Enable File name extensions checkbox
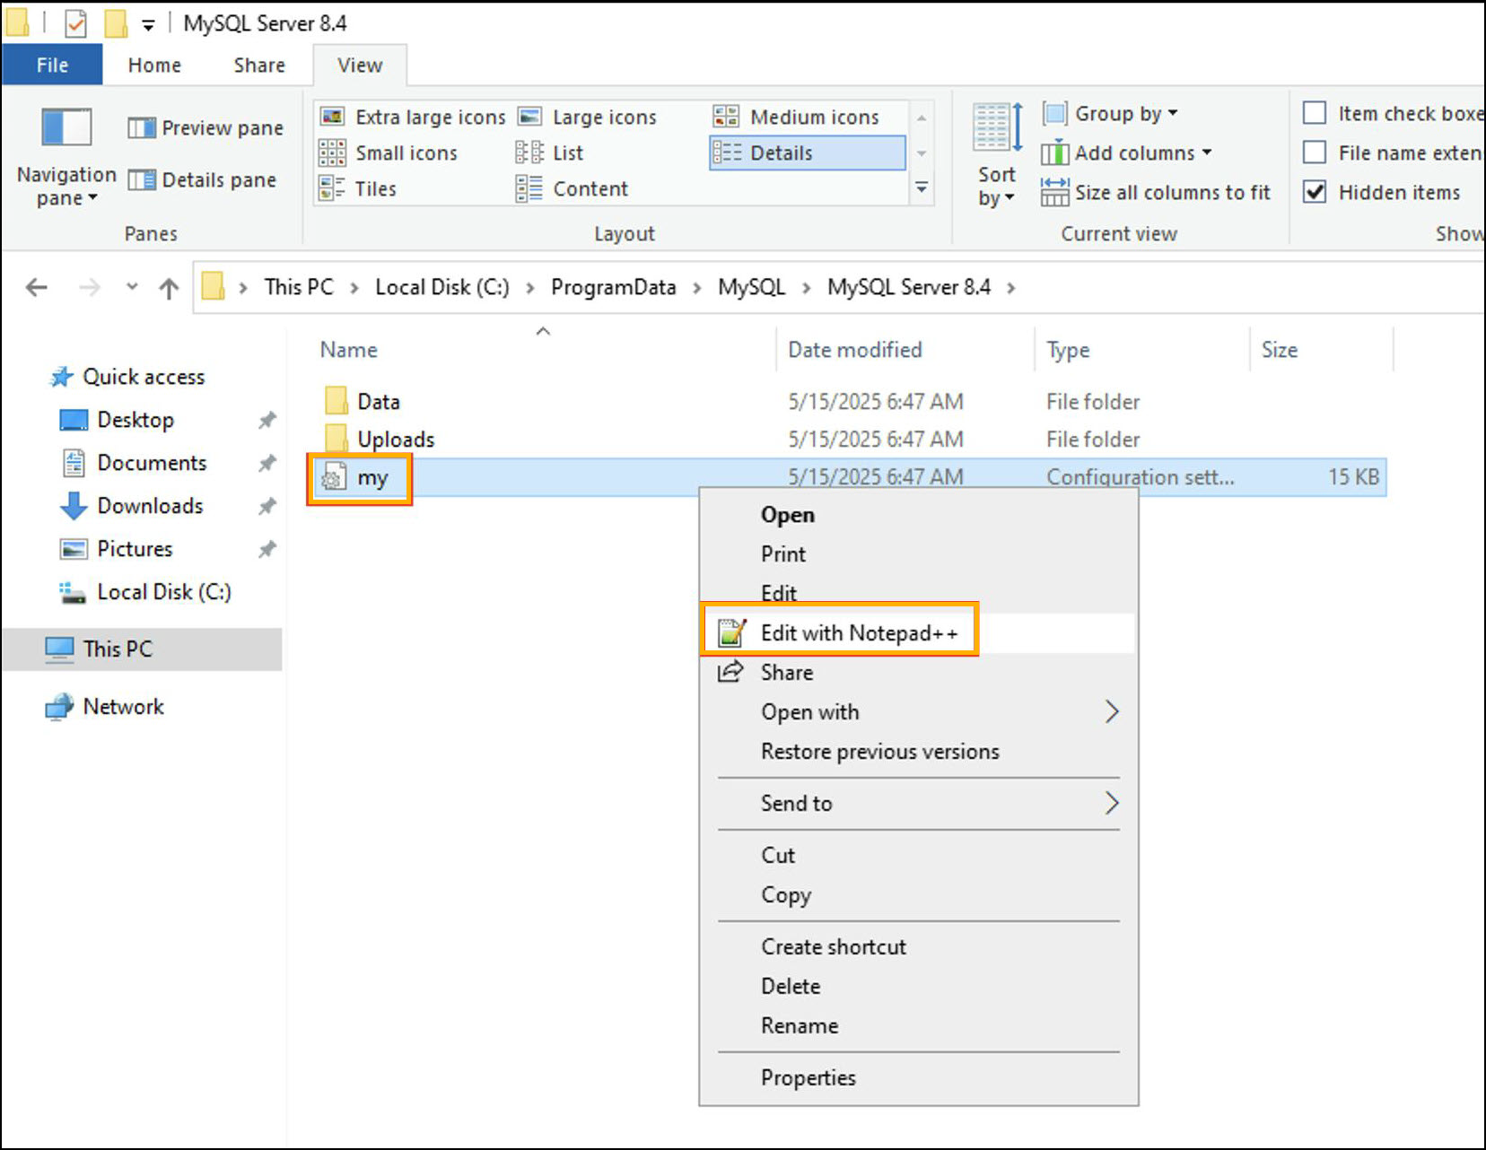Screen dimensions: 1486x1150 click(1315, 152)
